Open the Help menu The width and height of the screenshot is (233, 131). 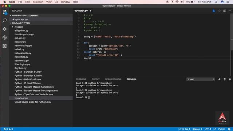[75, 2]
